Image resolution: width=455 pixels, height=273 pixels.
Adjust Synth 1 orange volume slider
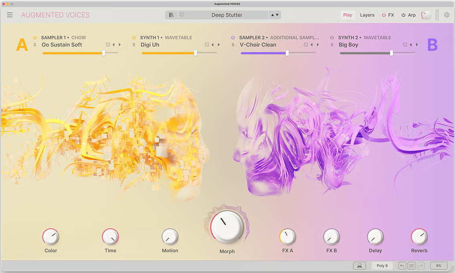pos(179,53)
